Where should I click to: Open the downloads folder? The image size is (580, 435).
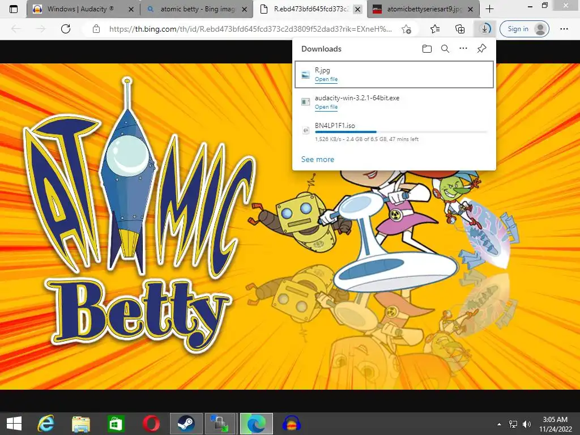tap(427, 49)
